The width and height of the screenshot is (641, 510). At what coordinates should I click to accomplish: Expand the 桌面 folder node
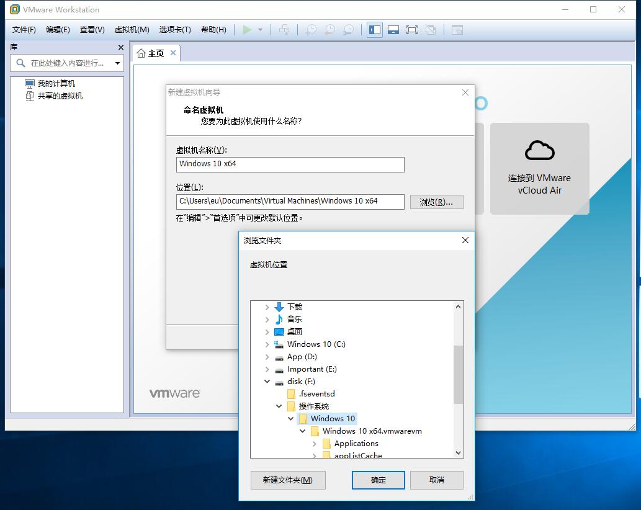tap(267, 332)
